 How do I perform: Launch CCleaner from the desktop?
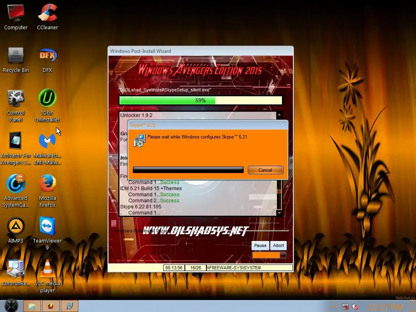coord(48,17)
